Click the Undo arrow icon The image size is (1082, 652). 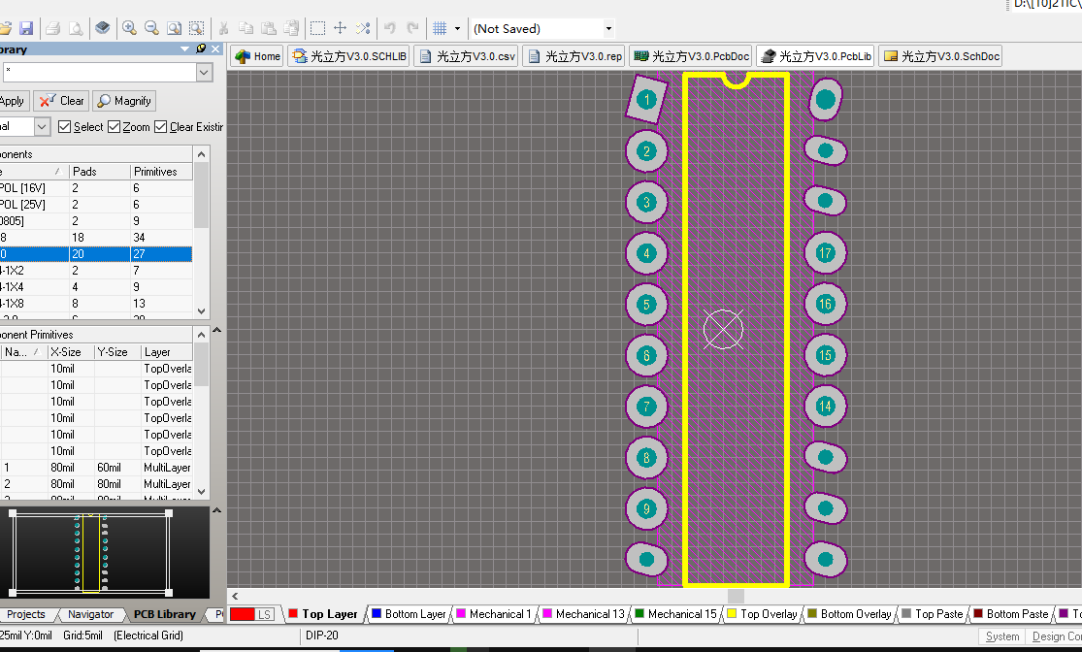tap(390, 28)
